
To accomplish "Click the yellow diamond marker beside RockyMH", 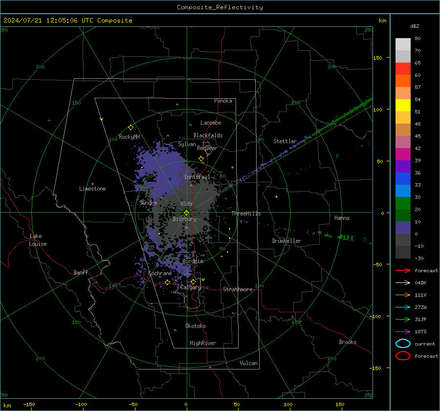I will click(131, 128).
